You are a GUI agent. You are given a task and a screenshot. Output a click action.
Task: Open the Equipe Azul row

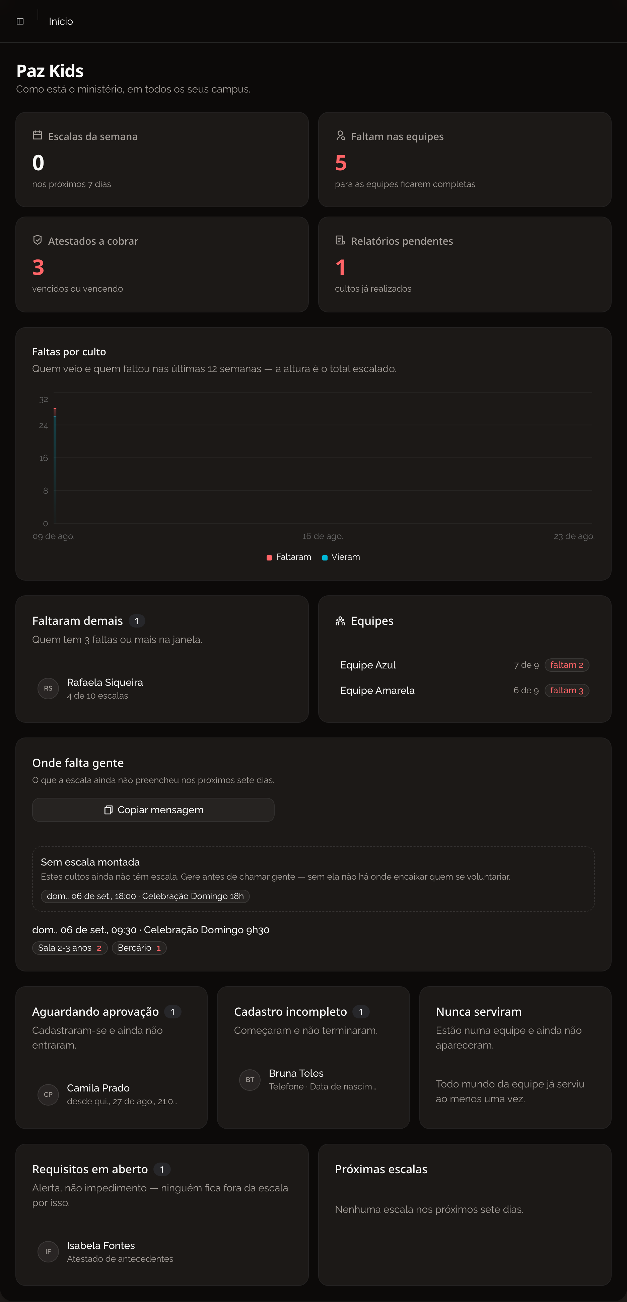[465, 665]
